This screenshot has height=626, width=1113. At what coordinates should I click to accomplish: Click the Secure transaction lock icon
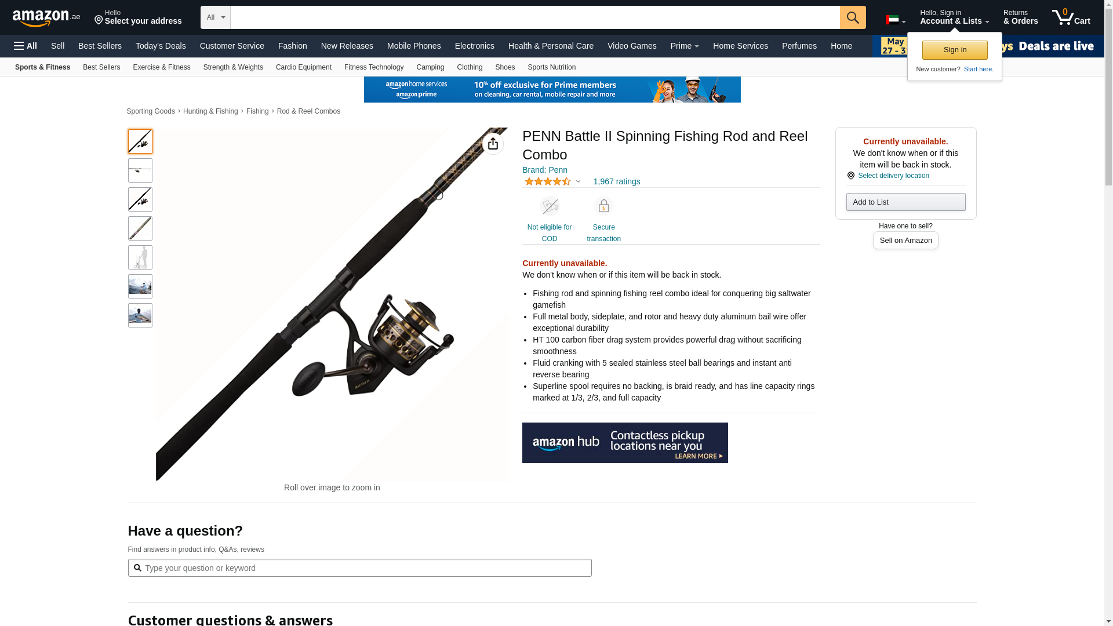(x=603, y=206)
